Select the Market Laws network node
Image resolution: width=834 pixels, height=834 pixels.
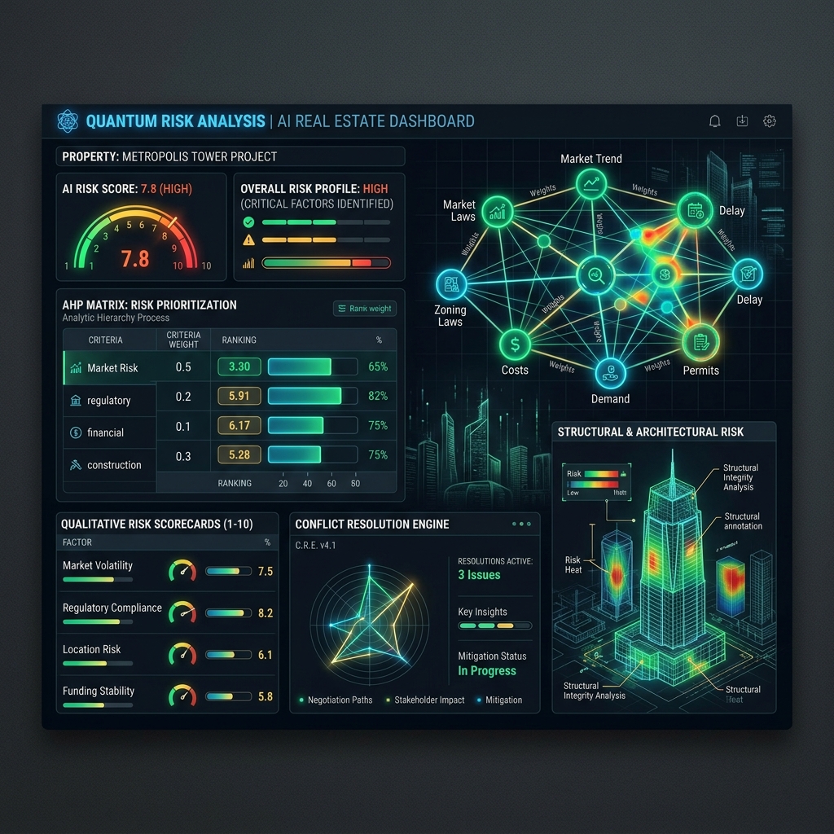pyautogui.click(x=498, y=212)
